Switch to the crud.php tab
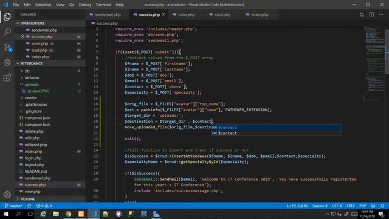 click(222, 15)
